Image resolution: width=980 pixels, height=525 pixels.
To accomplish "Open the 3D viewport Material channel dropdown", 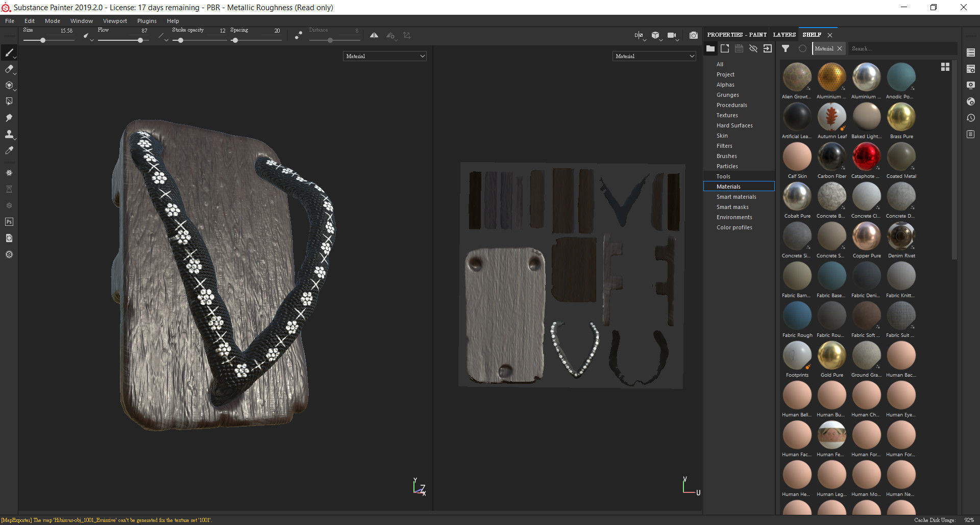I will coord(385,56).
